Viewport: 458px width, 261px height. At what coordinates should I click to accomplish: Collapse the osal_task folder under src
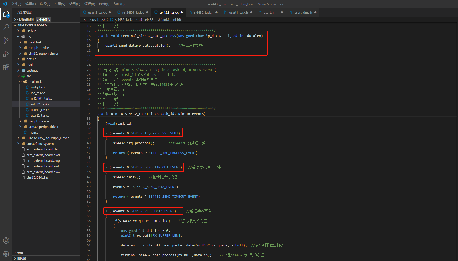pyautogui.click(x=35, y=82)
